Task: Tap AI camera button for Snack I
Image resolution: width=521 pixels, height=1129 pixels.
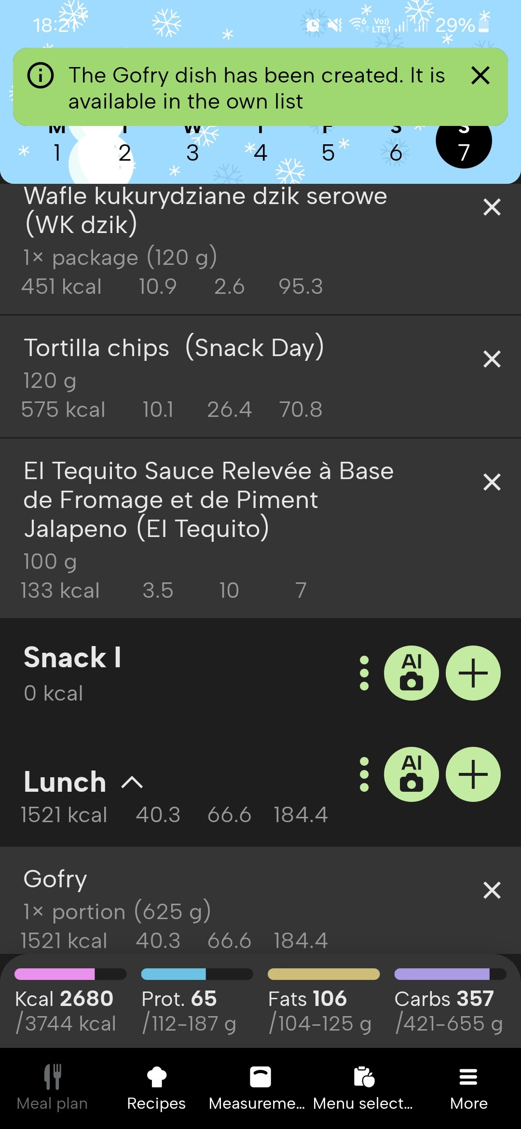Action: (x=411, y=673)
